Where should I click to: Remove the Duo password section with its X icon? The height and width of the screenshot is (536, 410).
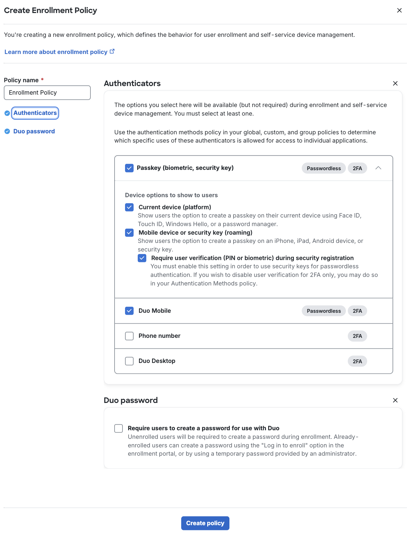pyautogui.click(x=395, y=400)
